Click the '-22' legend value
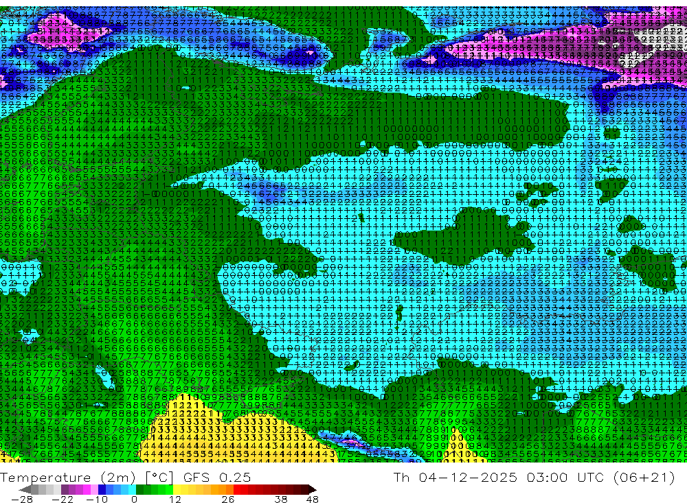This screenshot has height=503, width=687. pyautogui.click(x=63, y=500)
